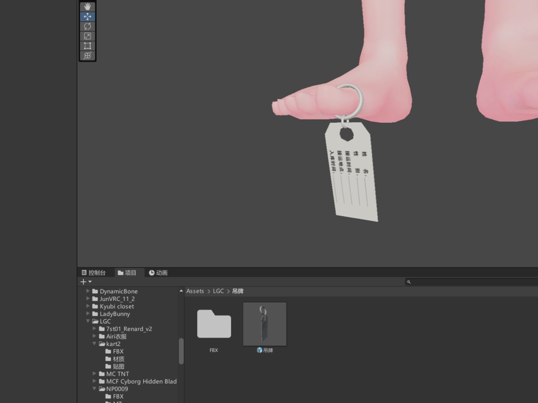Screen dimensions: 538x403
Task: Expand the JunVRC_11_2 folder
Action: pos(88,299)
